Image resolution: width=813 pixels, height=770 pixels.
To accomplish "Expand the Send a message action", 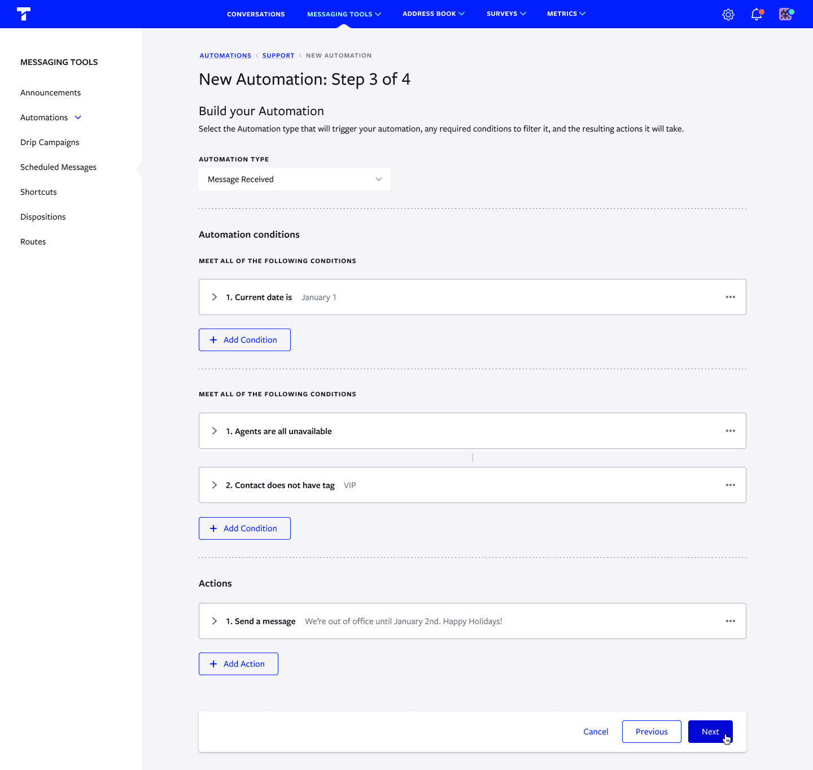I will point(214,621).
